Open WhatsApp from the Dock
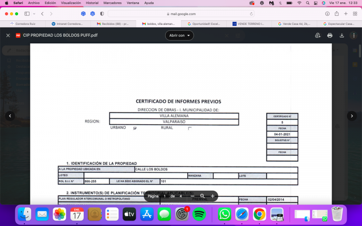Image resolution: width=362 pixels, height=226 pixels. pos(224,214)
